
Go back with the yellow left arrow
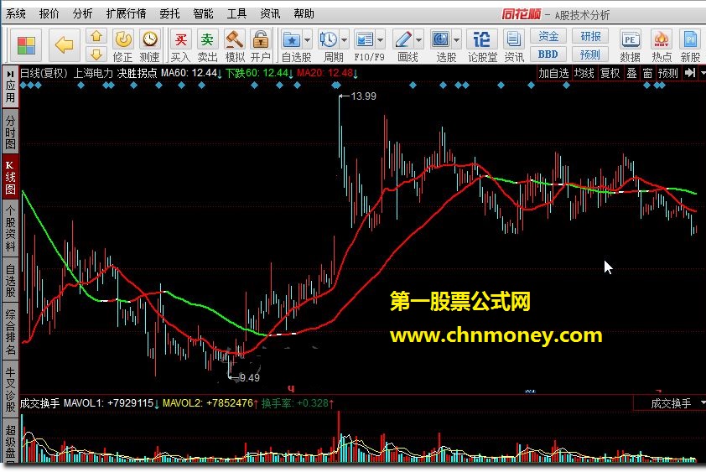65,45
